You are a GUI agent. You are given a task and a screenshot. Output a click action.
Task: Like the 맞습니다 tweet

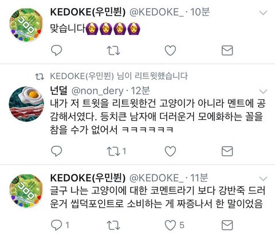click(x=170, y=50)
